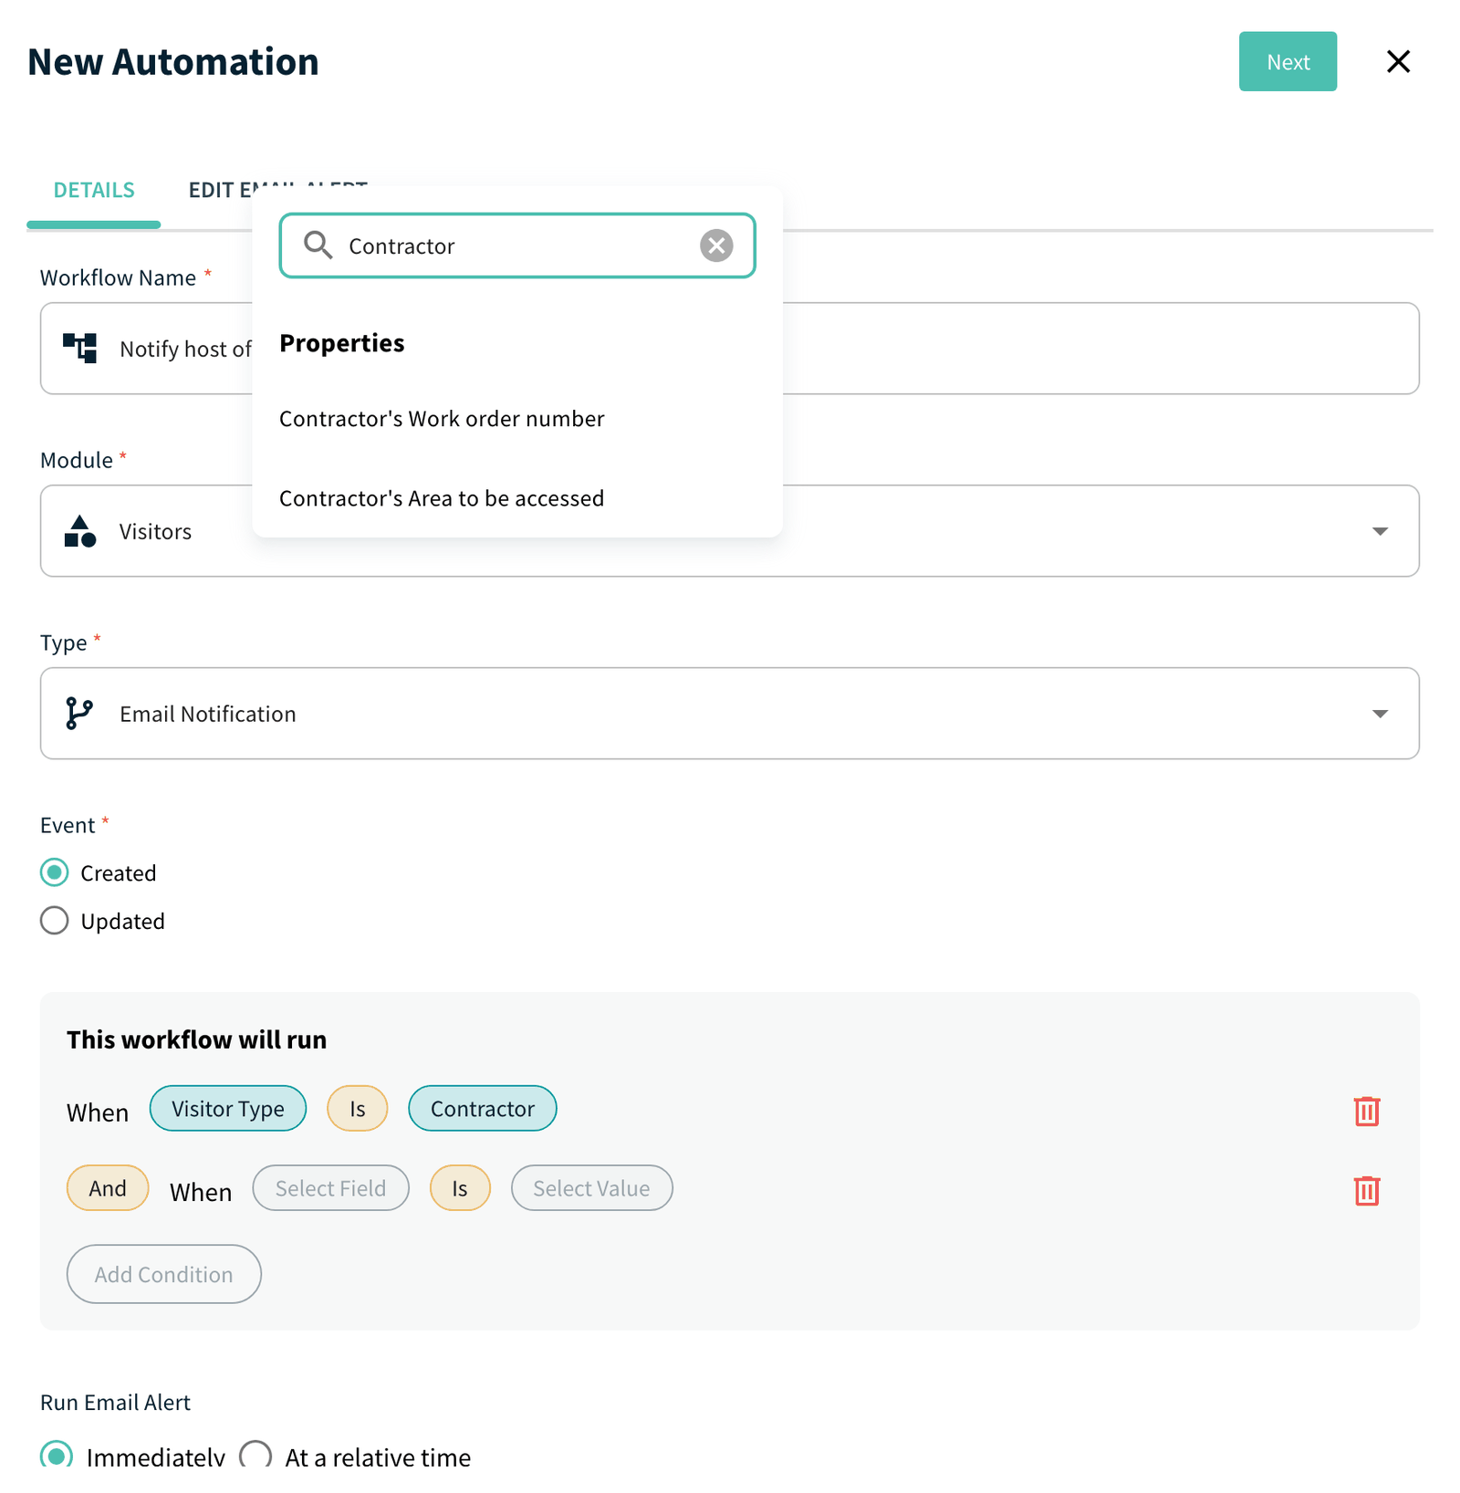1460x1493 pixels.
Task: Expand the Module dropdown arrow
Action: coord(1380,531)
